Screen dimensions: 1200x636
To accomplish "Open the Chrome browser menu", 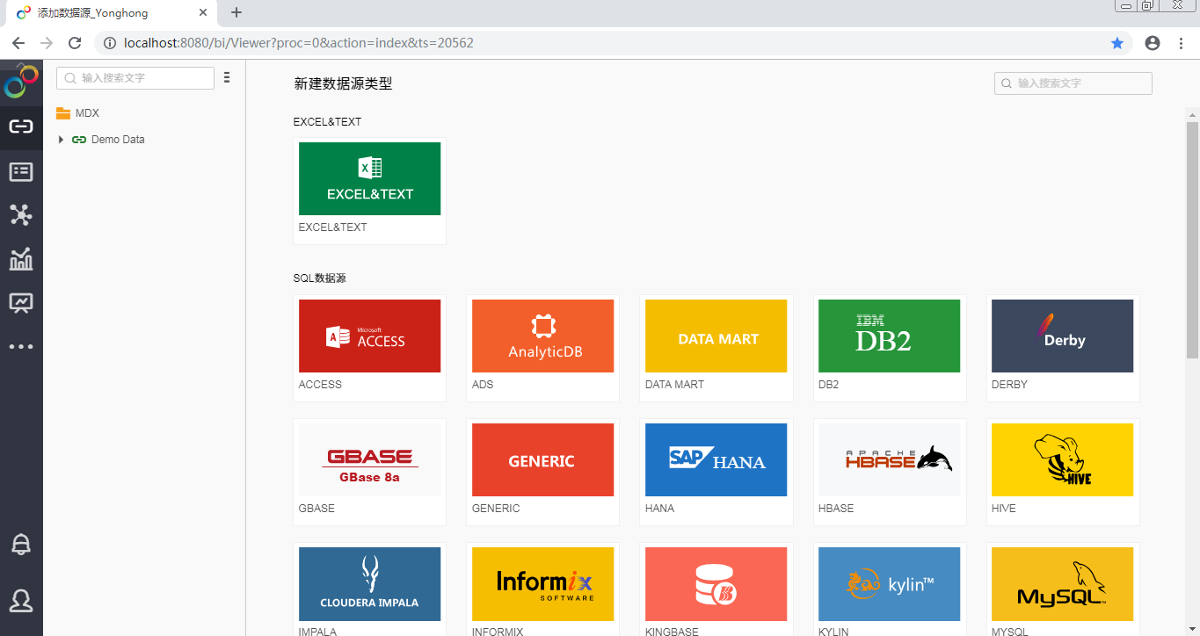I will pyautogui.click(x=1182, y=43).
